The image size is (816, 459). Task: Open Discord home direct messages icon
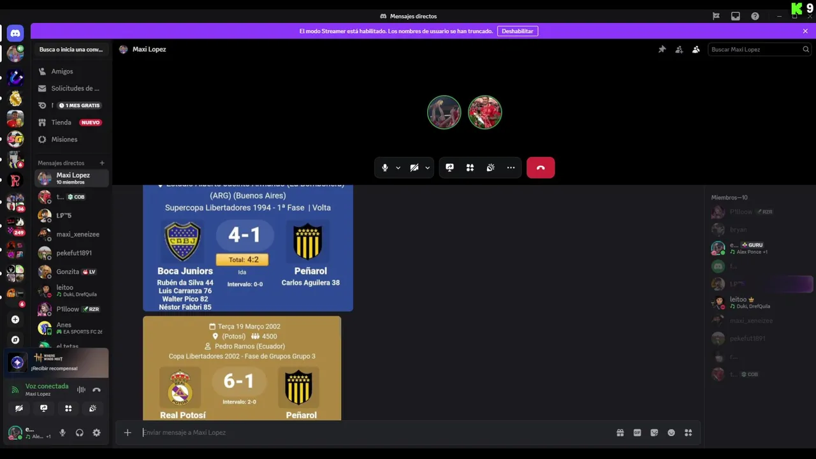[x=15, y=33]
